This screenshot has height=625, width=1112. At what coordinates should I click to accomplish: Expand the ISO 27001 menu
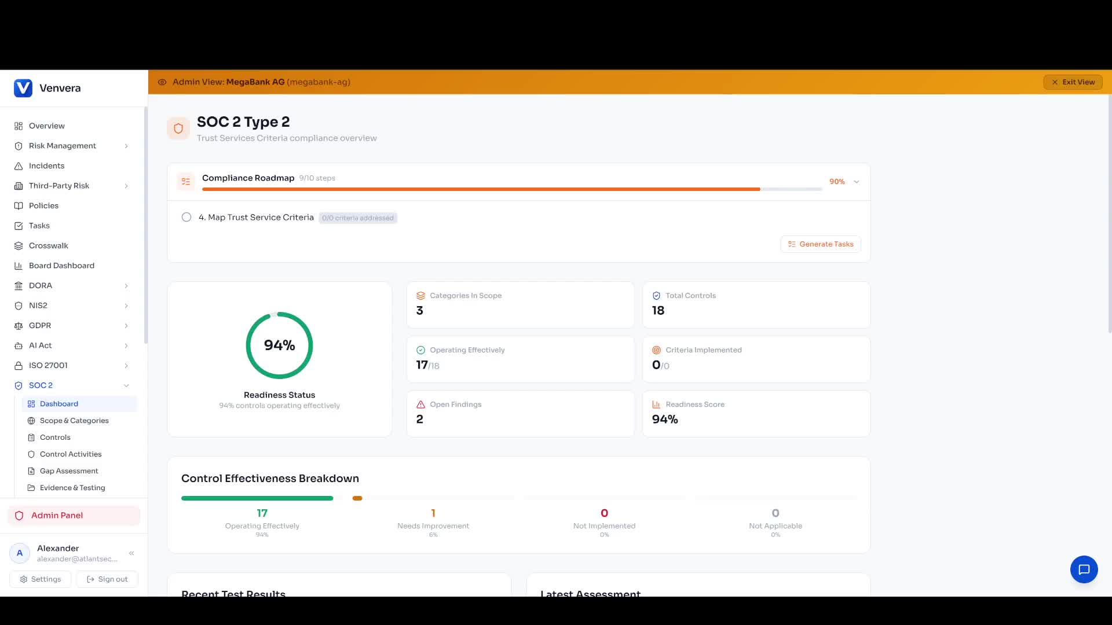[126, 366]
